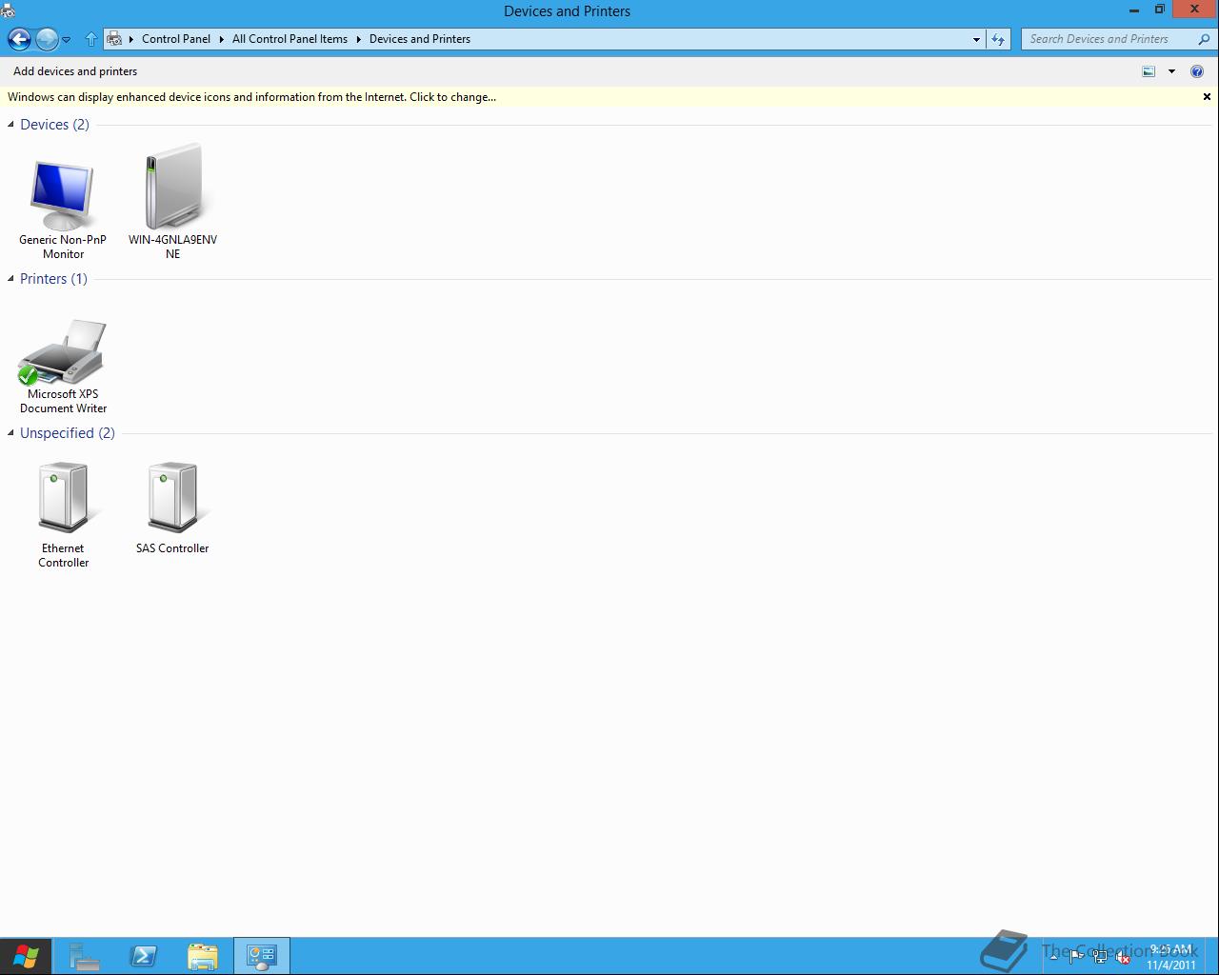The height and width of the screenshot is (975, 1219).
Task: Select the Generic Non-PnP Monitor device
Action: pos(63,209)
